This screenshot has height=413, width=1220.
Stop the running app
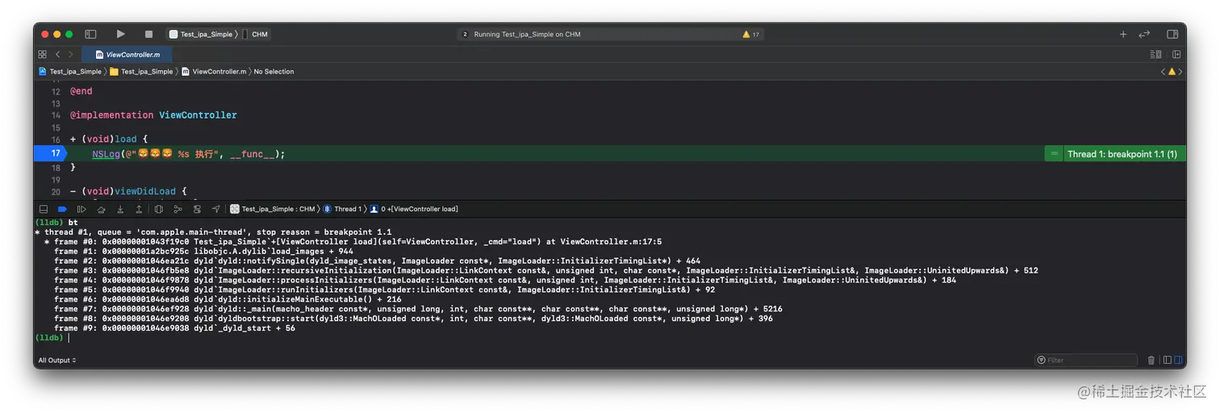point(148,35)
